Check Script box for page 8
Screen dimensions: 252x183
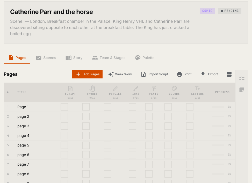(x=64, y=174)
